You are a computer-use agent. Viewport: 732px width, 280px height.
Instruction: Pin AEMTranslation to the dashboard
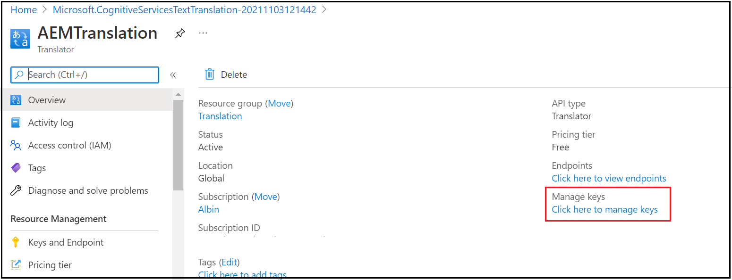[x=180, y=33]
